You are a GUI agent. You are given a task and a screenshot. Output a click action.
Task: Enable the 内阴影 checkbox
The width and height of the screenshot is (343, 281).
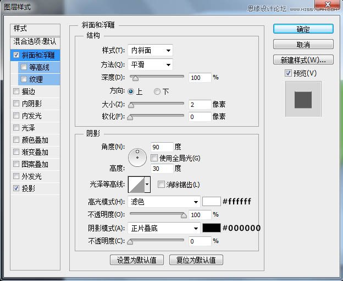coord(16,103)
